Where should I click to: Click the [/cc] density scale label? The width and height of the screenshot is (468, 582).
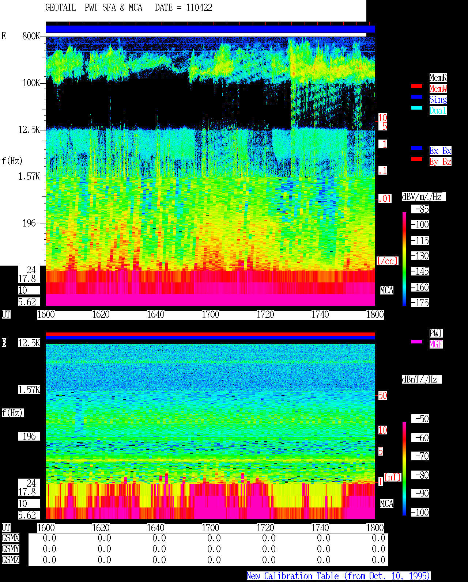tap(387, 261)
